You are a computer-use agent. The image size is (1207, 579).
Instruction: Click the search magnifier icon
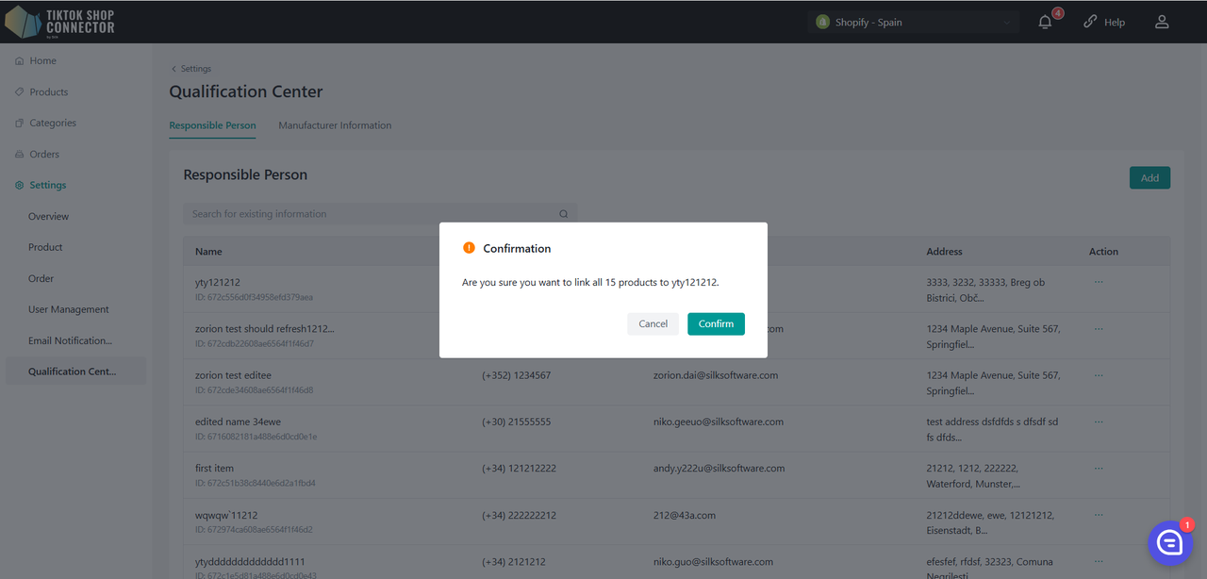pyautogui.click(x=564, y=214)
